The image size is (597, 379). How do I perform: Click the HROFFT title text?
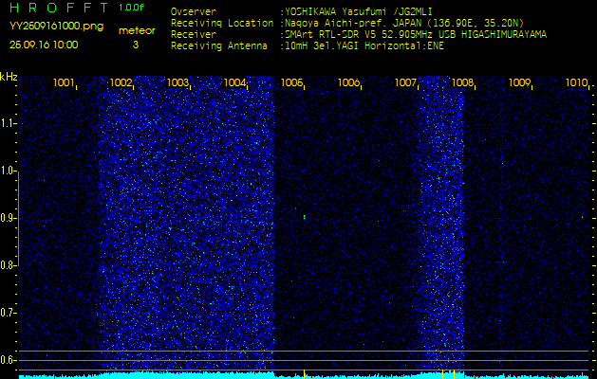point(60,8)
